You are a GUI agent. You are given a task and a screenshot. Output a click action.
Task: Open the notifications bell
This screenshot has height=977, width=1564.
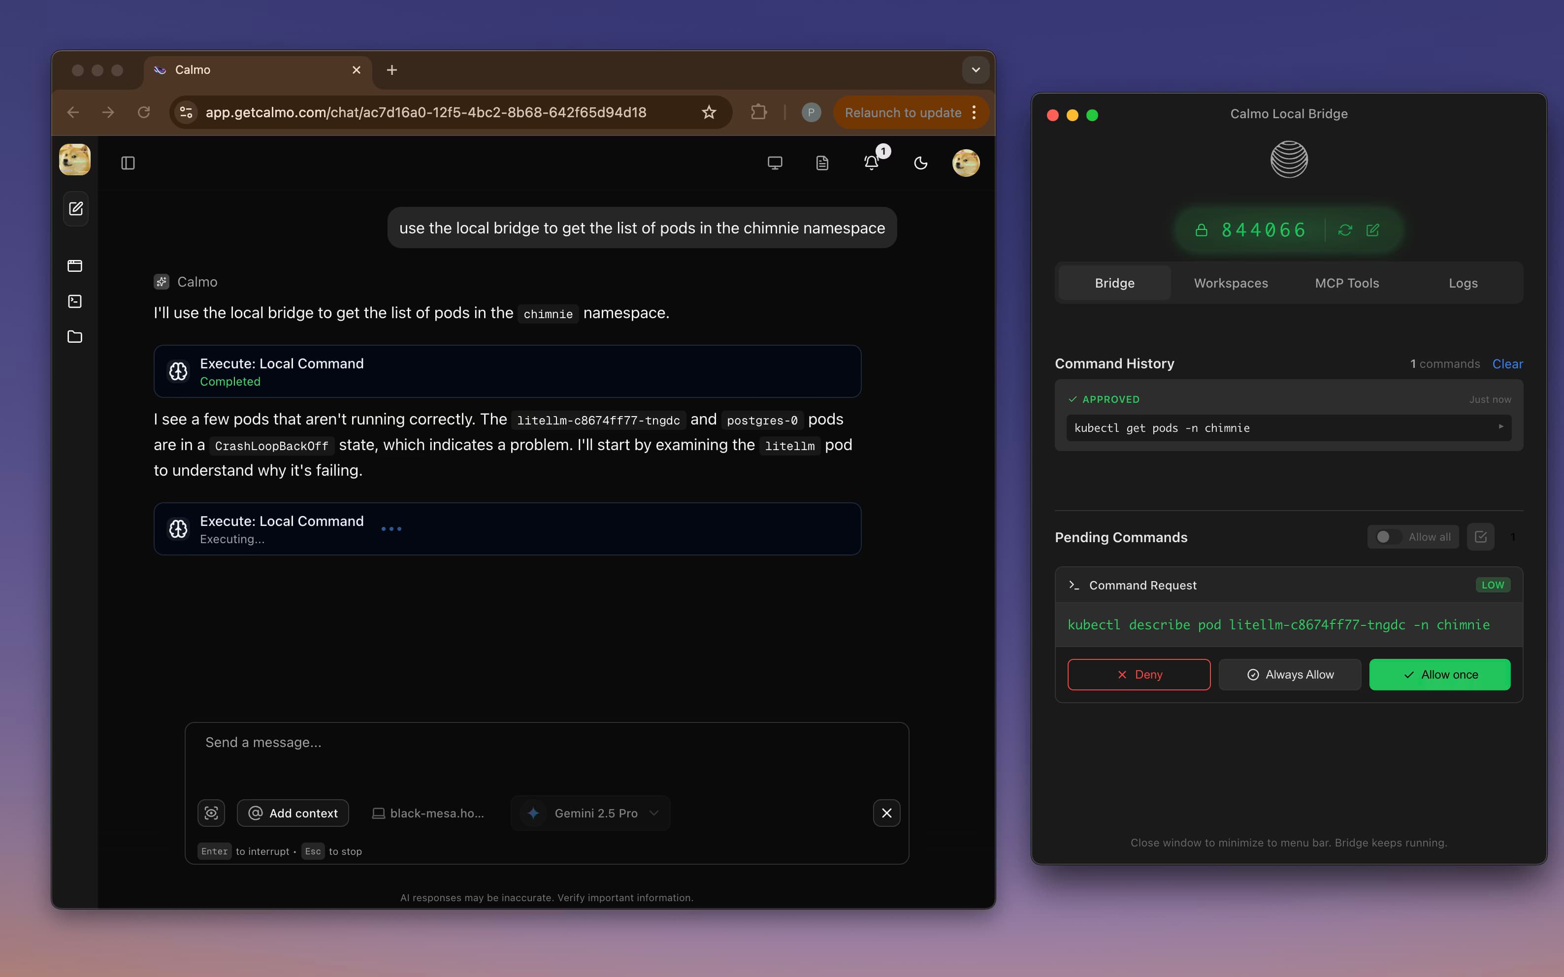872,163
